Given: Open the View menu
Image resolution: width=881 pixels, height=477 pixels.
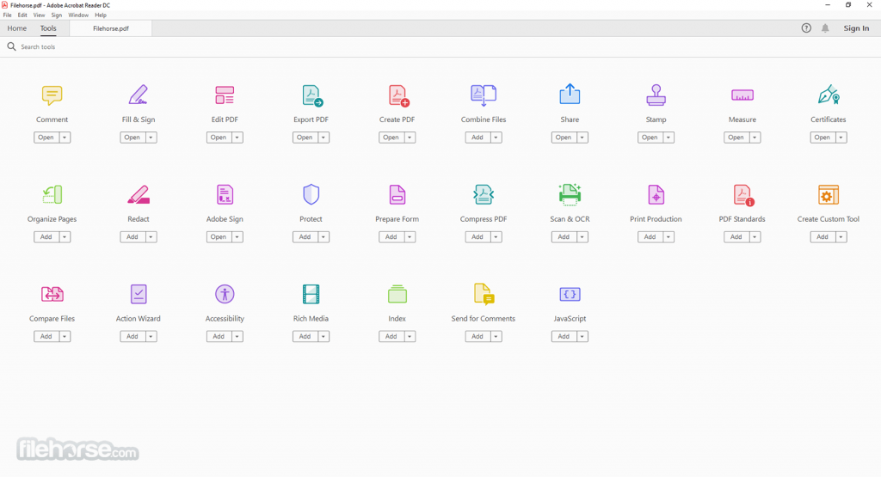Looking at the screenshot, I should pyautogui.click(x=39, y=15).
